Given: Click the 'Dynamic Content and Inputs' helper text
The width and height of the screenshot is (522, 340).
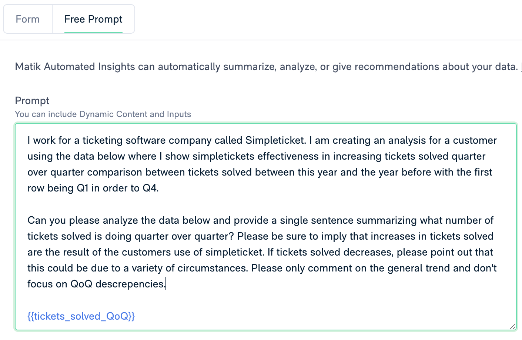Looking at the screenshot, I should click(103, 114).
